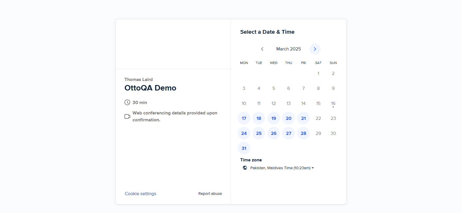Click the MON column header

pos(244,63)
